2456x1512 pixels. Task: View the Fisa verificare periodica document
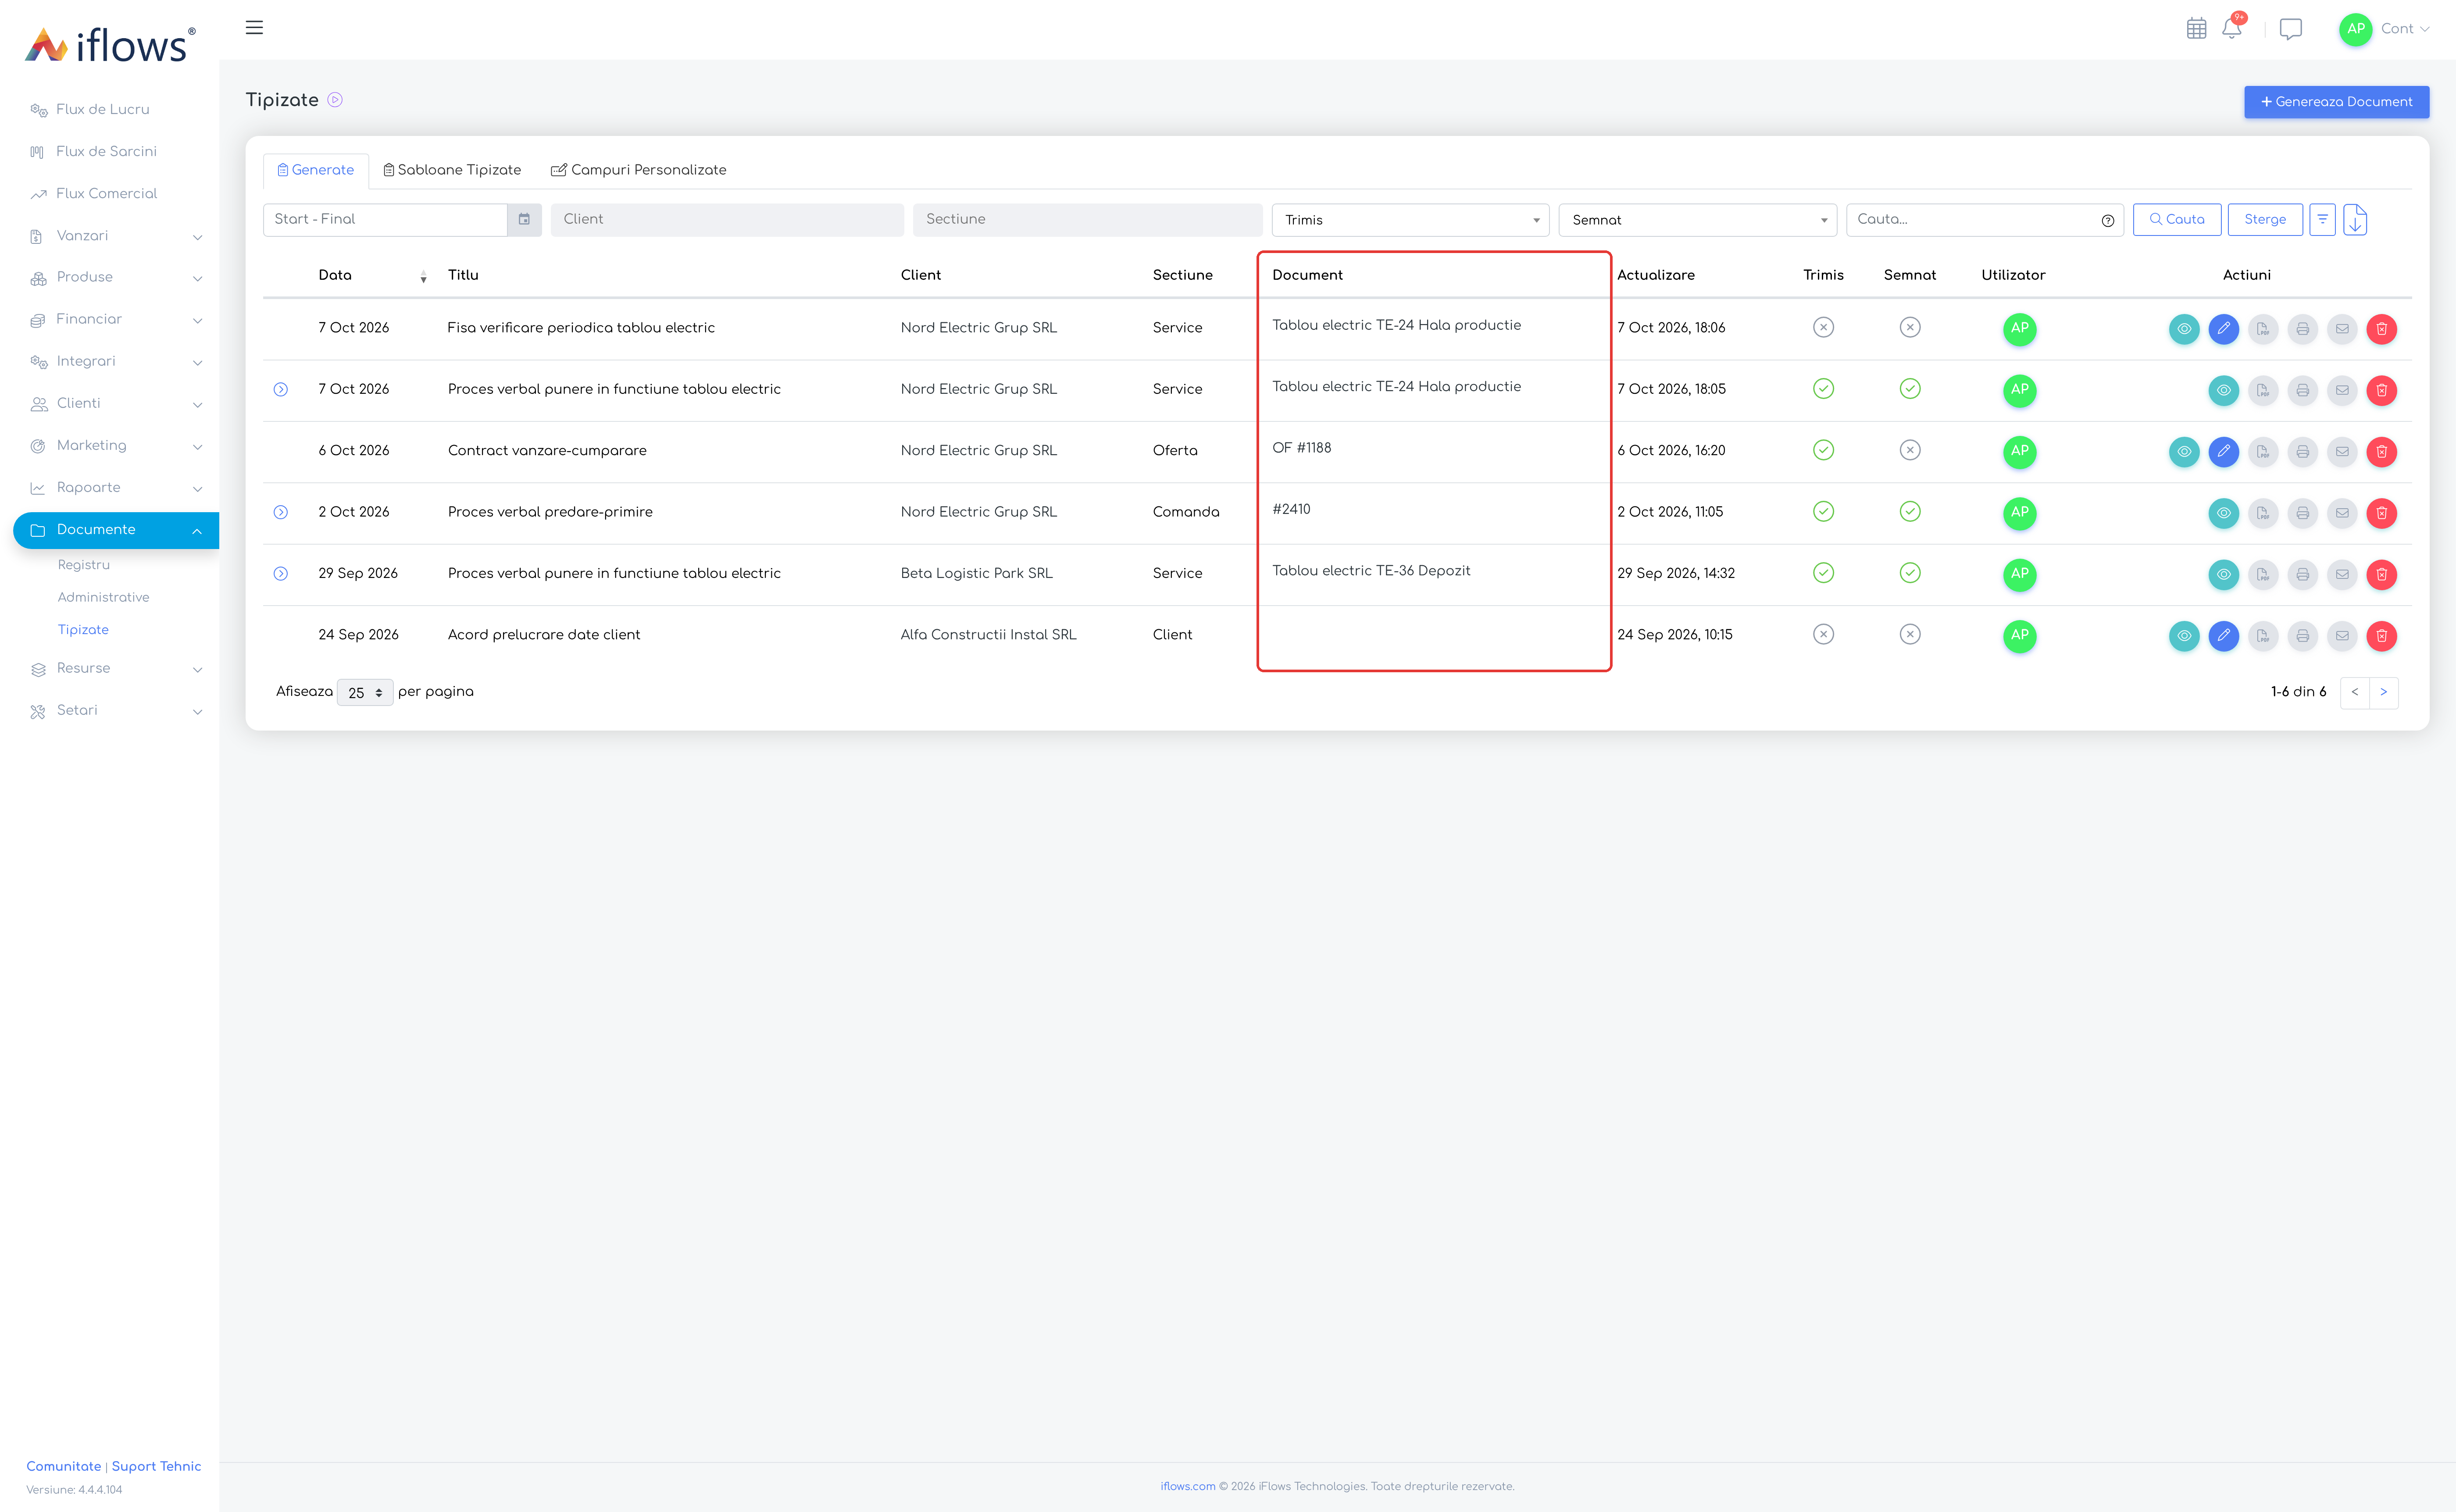click(2184, 329)
